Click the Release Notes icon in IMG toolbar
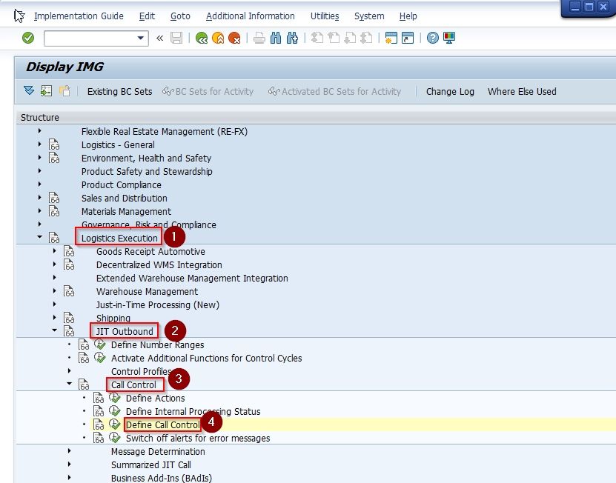Viewport: 616px width, 483px height. click(x=64, y=91)
